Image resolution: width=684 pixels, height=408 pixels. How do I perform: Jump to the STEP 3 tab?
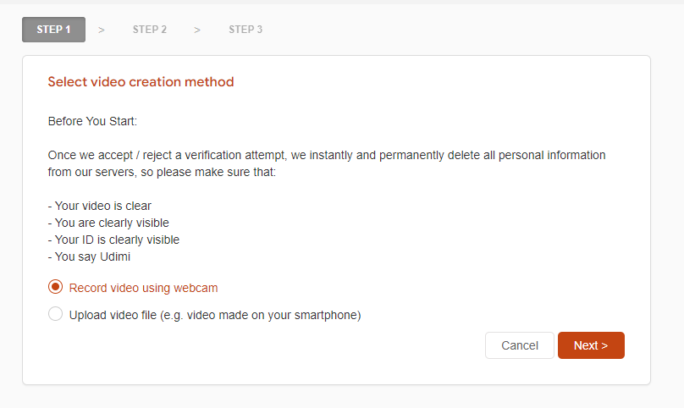(245, 30)
